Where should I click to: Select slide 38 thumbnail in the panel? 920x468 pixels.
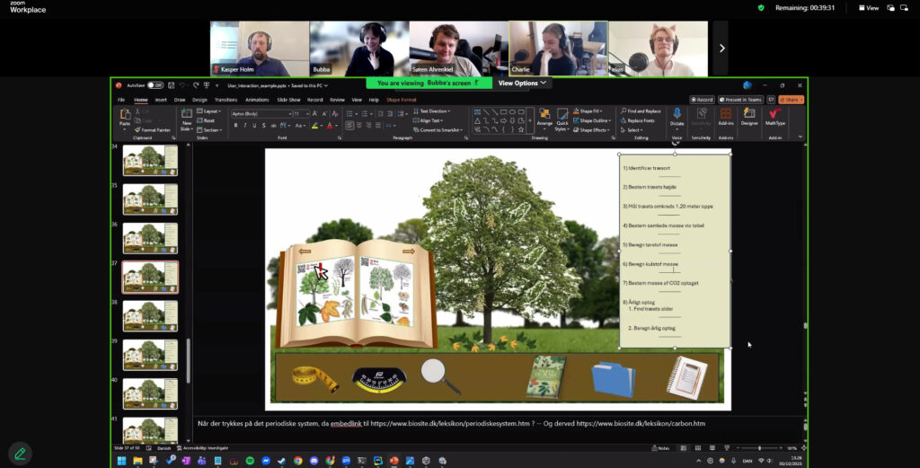[x=150, y=315]
